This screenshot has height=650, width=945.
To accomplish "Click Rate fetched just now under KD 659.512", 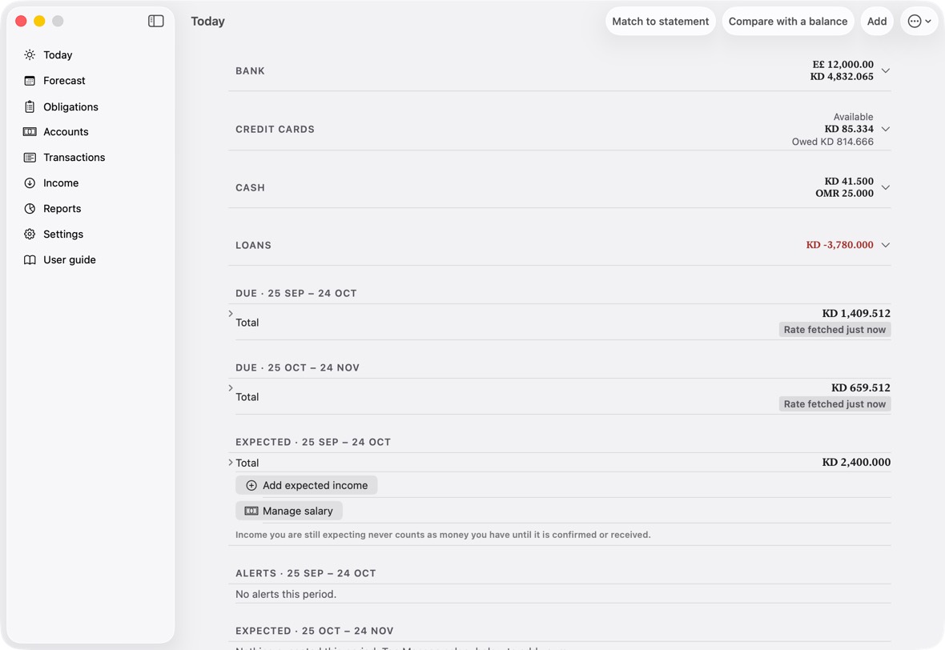I will click(x=834, y=404).
